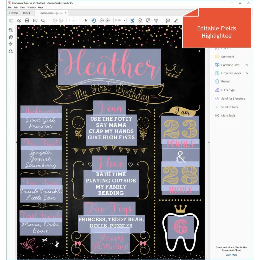Click the Print icon in the toolbar
This screenshot has height=260, width=260.
pyautogui.click(x=27, y=21)
